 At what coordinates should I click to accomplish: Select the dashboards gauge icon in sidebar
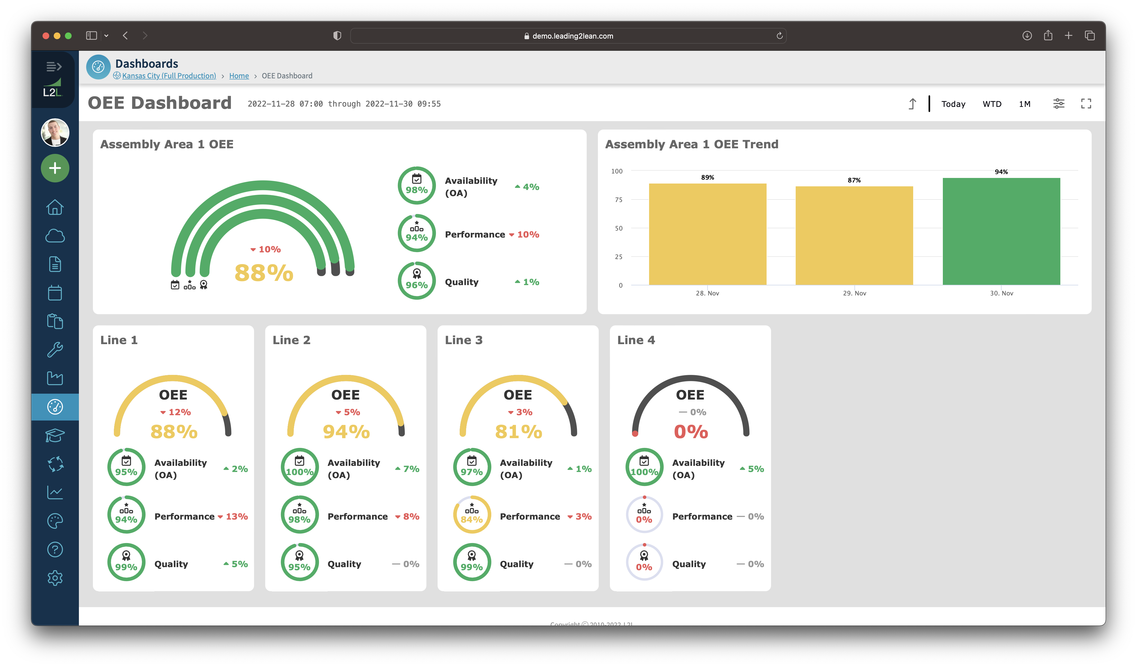pos(55,407)
